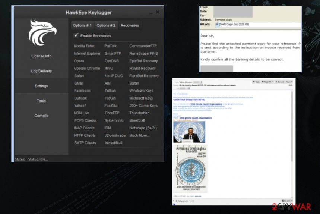Screen dimensions: 320x214
Task: Uncheck the Enable Recoveries checkbox
Action: coord(76,35)
